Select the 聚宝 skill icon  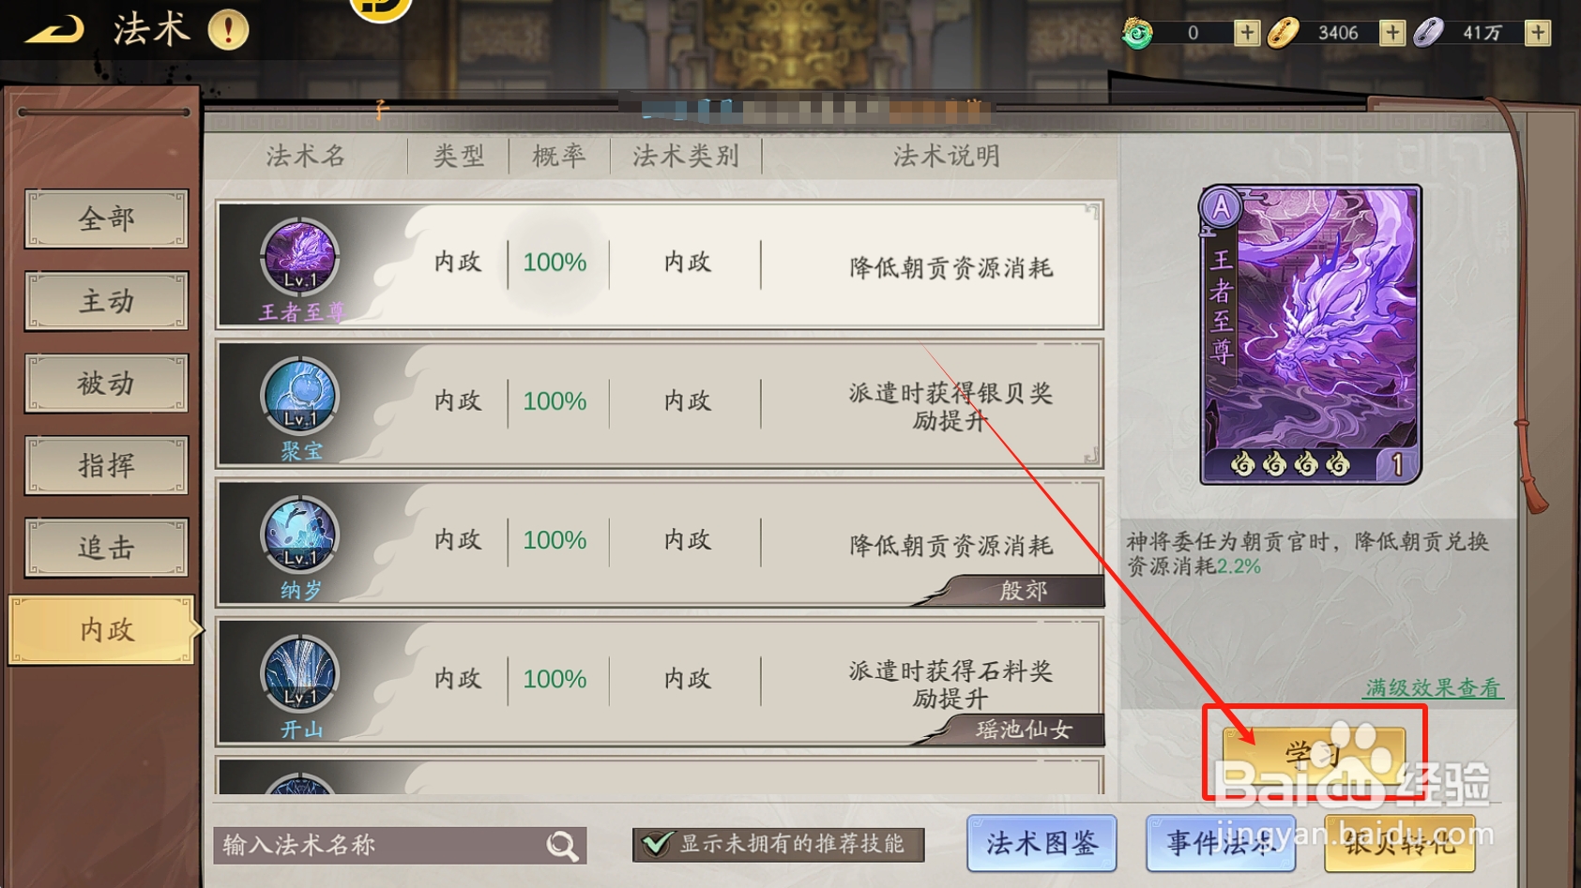(300, 395)
